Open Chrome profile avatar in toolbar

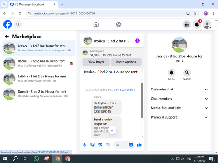click(205, 13)
